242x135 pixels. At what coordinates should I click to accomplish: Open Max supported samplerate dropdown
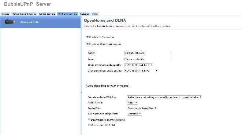[134, 114]
